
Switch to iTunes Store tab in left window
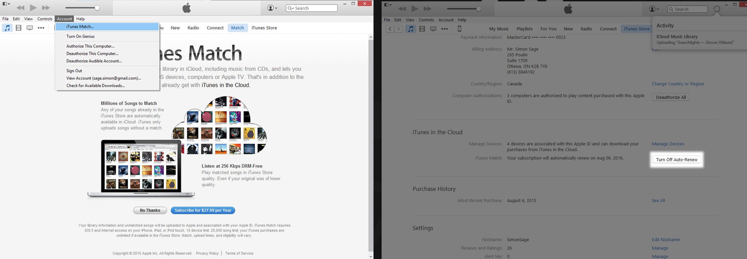(x=264, y=28)
